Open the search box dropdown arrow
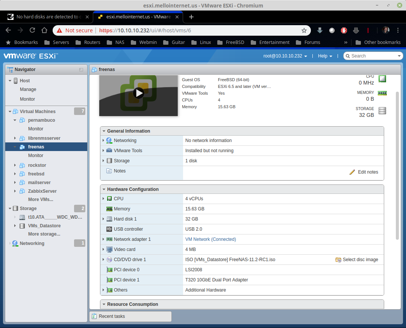 [x=399, y=56]
